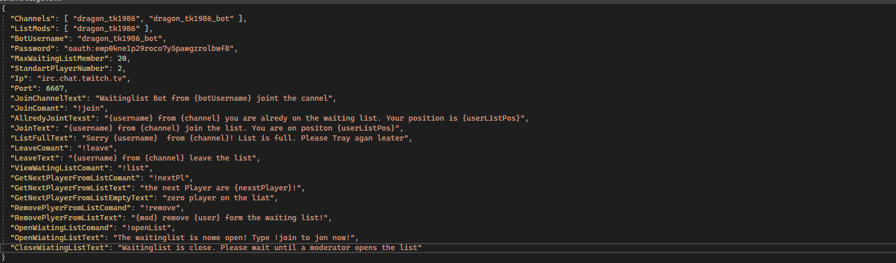Image resolution: width=896 pixels, height=263 pixels.
Task: Click the opening curly brace
Action: point(4,9)
